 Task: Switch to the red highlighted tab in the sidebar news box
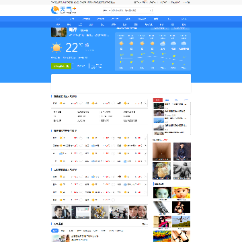[x=158, y=100]
